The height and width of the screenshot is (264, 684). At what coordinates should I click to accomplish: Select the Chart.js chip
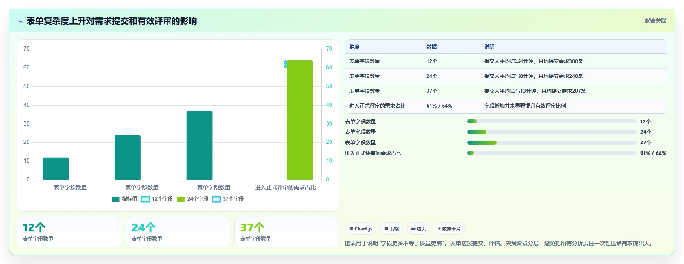coord(361,229)
